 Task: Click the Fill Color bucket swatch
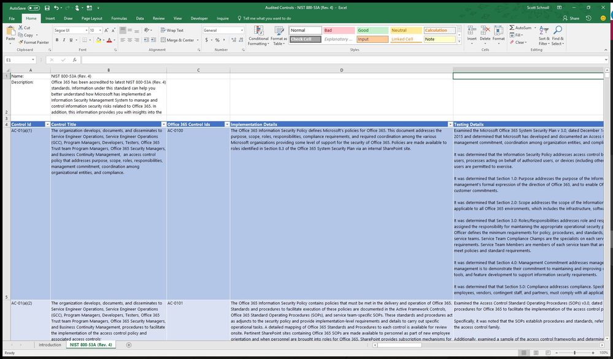98,40
